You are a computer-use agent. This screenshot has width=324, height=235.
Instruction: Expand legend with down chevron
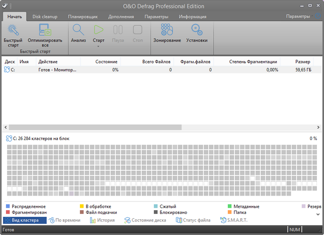[x=317, y=214]
